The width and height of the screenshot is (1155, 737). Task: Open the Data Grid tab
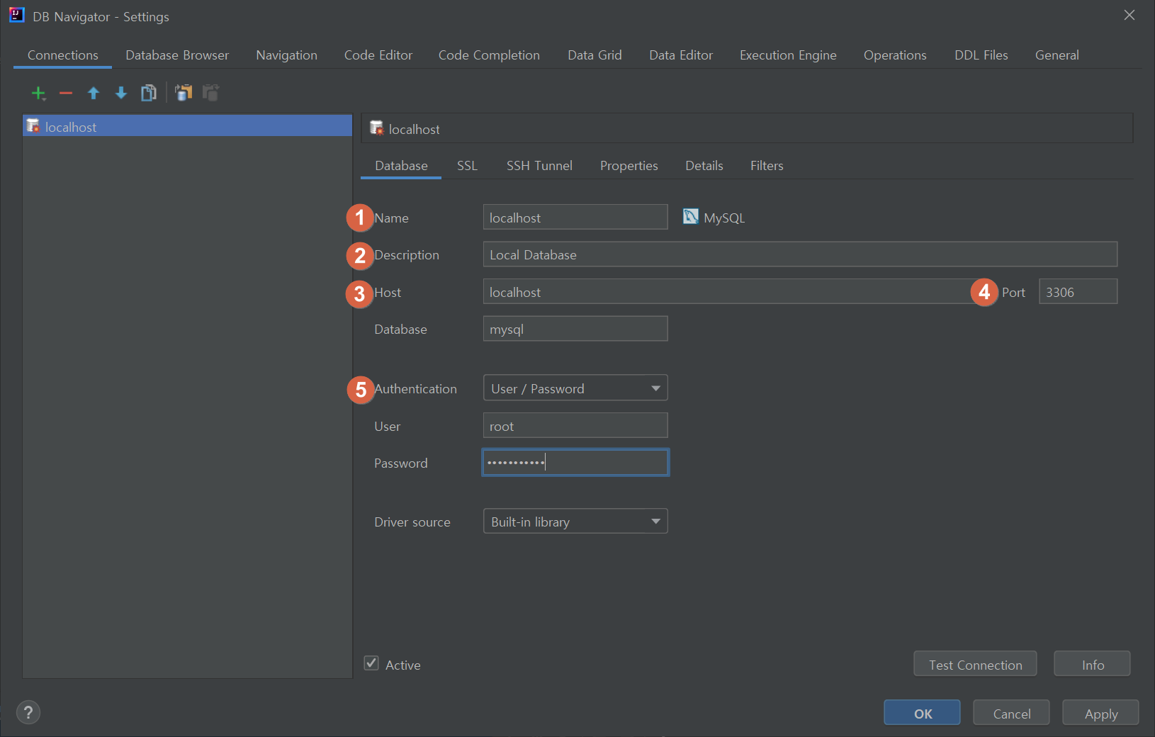[595, 55]
